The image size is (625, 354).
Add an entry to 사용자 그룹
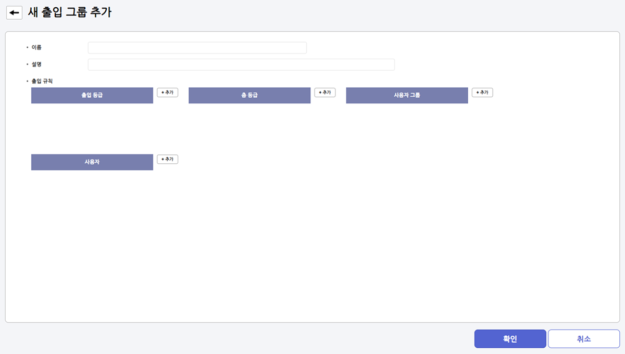click(482, 93)
